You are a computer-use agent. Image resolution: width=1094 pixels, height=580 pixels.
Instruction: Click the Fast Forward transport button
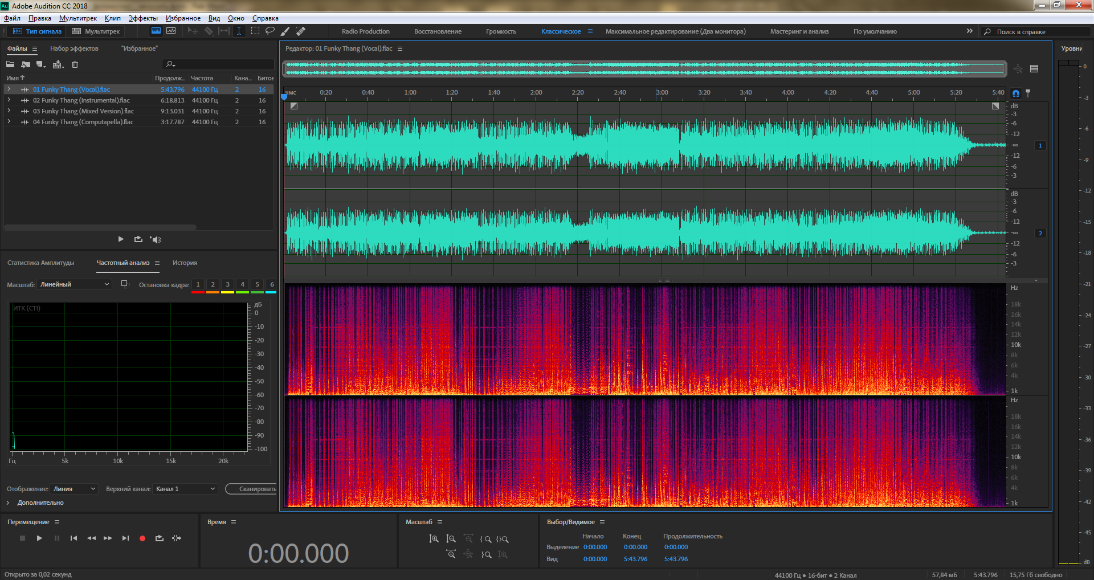(108, 538)
